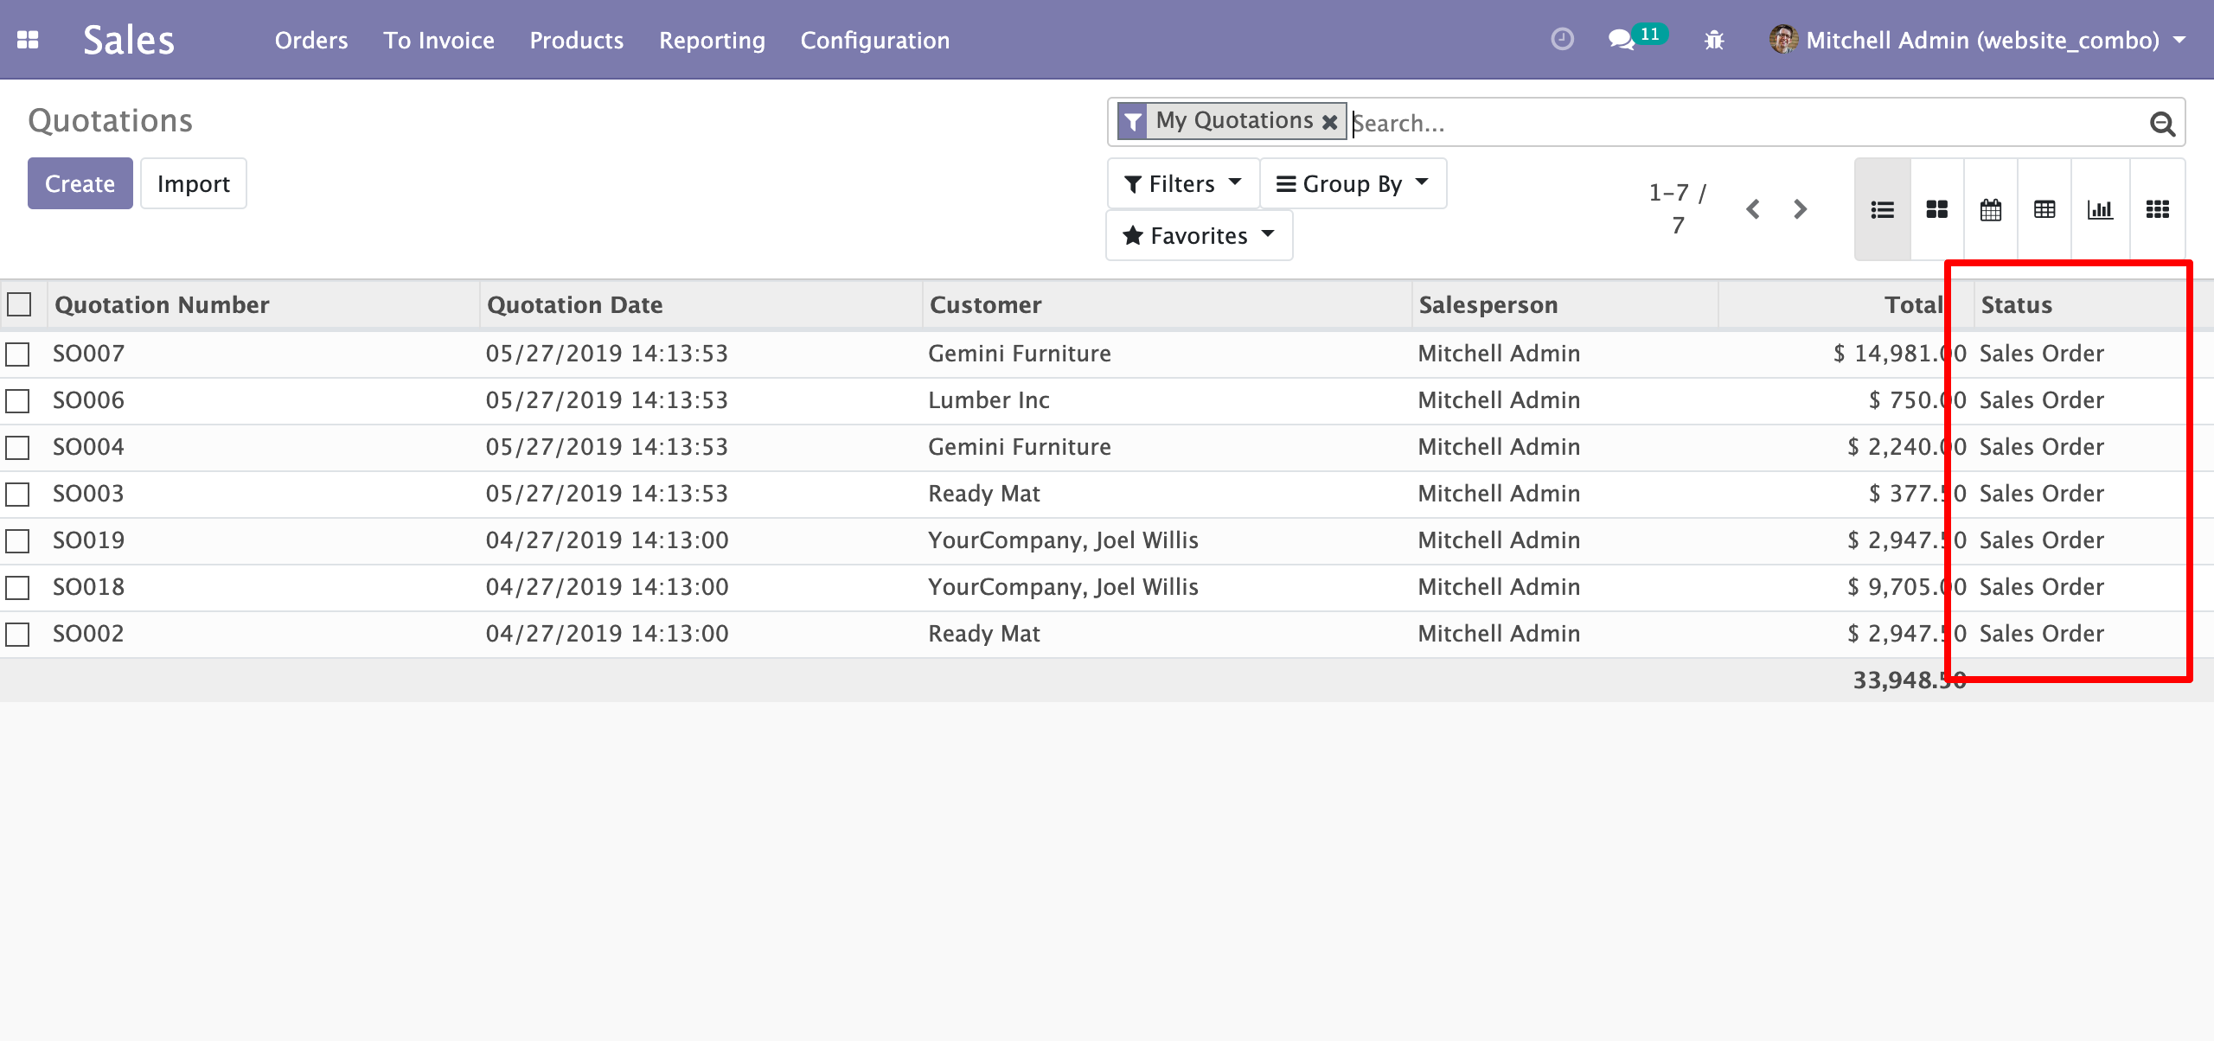The image size is (2214, 1041).
Task: Check the box for SO004
Action: coord(17,447)
